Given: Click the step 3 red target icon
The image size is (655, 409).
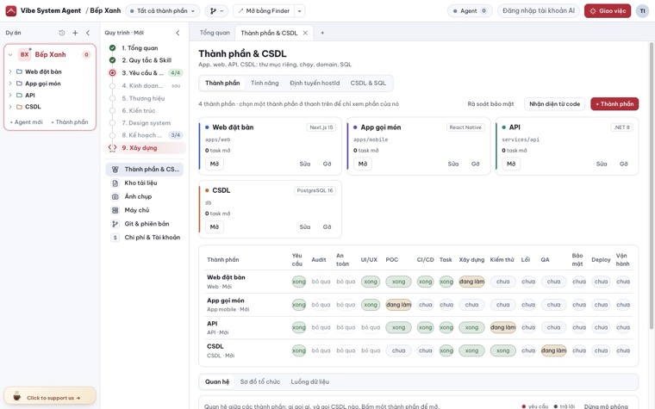Looking at the screenshot, I should point(112,72).
